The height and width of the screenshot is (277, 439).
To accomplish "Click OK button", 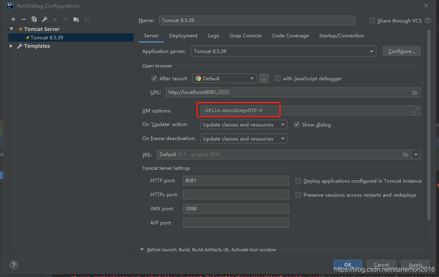I will [348, 265].
